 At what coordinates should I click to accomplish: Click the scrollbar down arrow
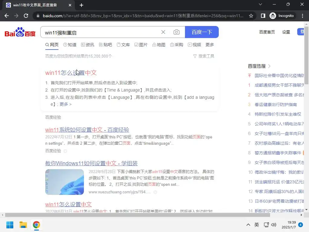[307, 210]
